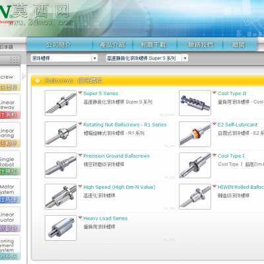The width and height of the screenshot is (264, 264).
Task: Select the Linear Actuator sidebar category
Action: pos(10,220)
